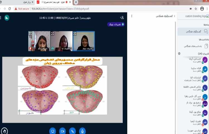The height and width of the screenshot is (134, 209).
Task: Mute the microphone button
Action: (82, 131)
